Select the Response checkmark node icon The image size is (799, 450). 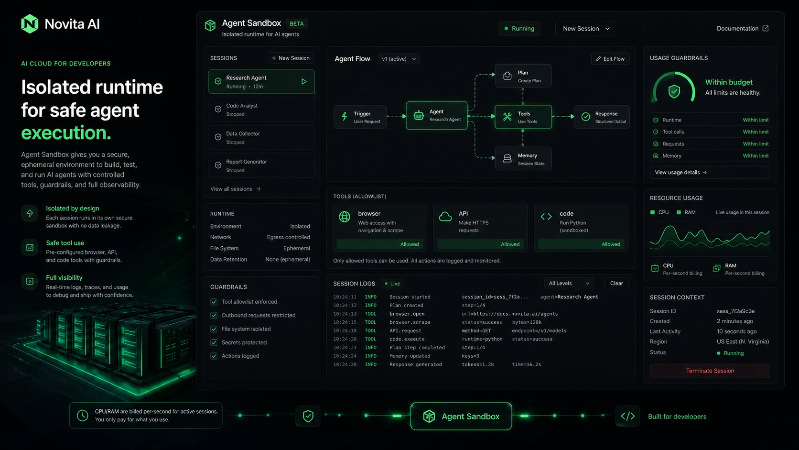tap(585, 117)
